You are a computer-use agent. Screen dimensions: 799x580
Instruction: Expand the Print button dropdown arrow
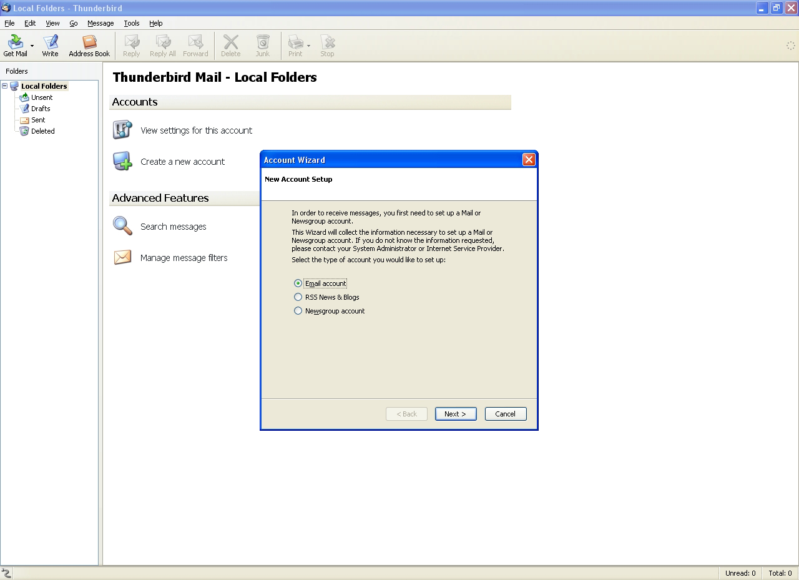(308, 46)
